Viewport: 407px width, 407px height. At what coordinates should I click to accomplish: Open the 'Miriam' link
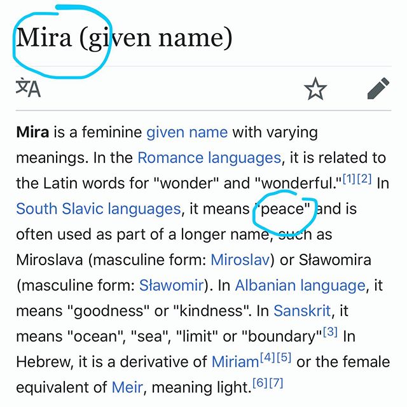[x=235, y=362]
